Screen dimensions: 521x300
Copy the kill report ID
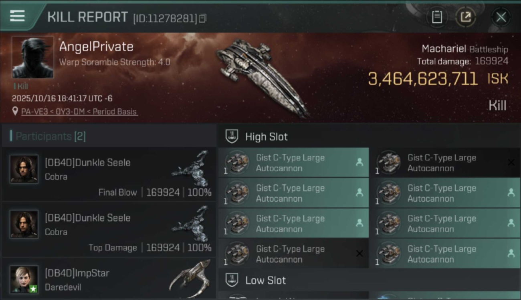203,18
